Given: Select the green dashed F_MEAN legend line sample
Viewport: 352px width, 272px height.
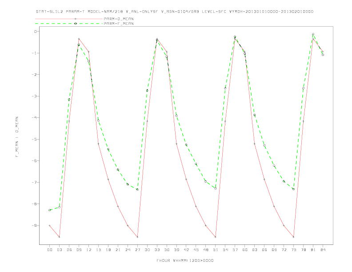Looking at the screenshot, I should coord(69,24).
